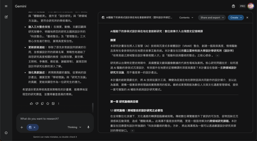Click the chat scrollbar thumb

(93, 108)
